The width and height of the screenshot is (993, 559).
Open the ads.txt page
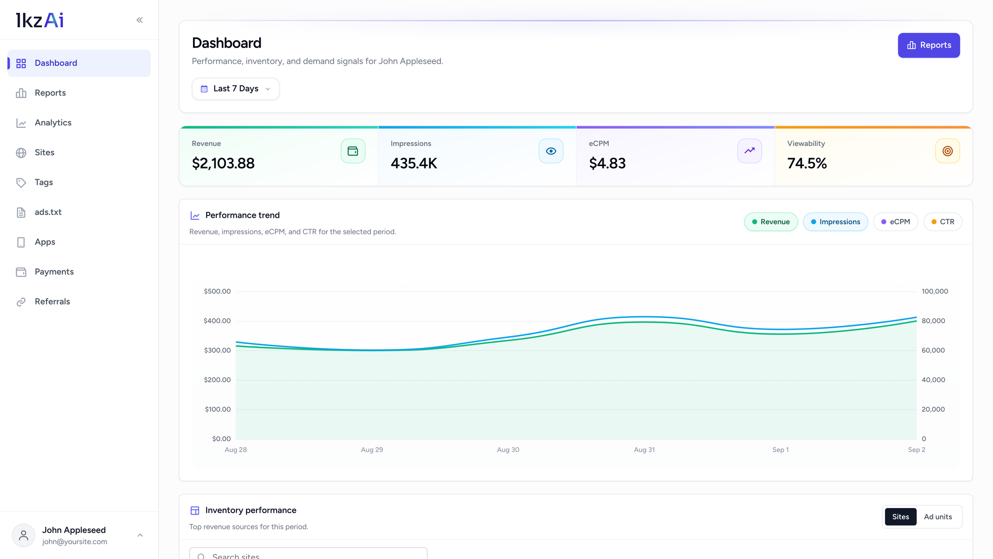[x=79, y=213]
